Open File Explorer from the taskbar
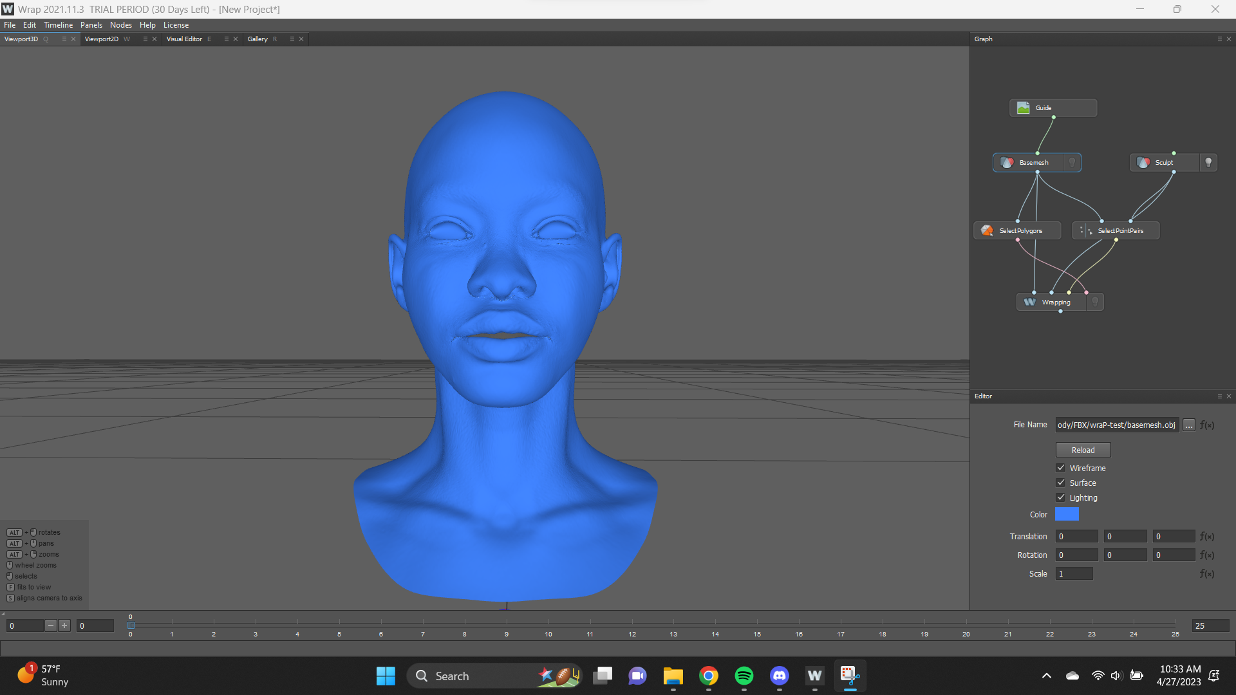Screen dimensions: 1236x695 pos(673,676)
